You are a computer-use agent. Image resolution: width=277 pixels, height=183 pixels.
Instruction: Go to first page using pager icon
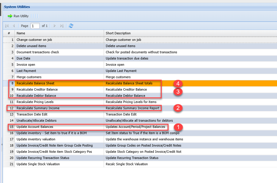pos(7,26)
